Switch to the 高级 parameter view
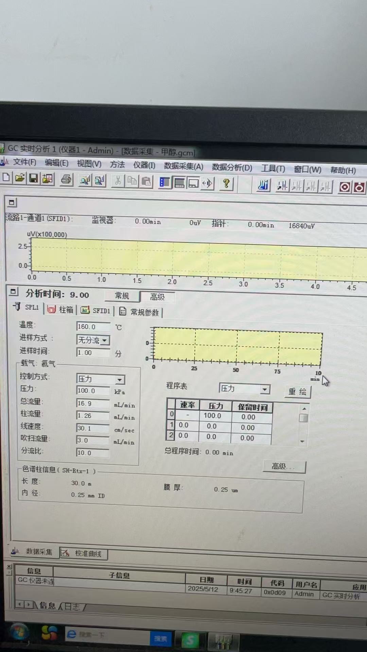Screen dimensions: 367x652 (x=157, y=297)
